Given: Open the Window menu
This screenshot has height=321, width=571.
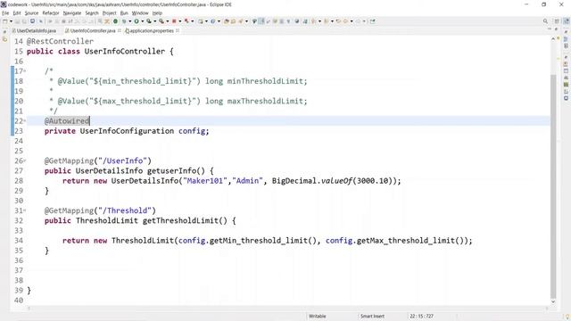Looking at the screenshot, I should click(x=140, y=12).
